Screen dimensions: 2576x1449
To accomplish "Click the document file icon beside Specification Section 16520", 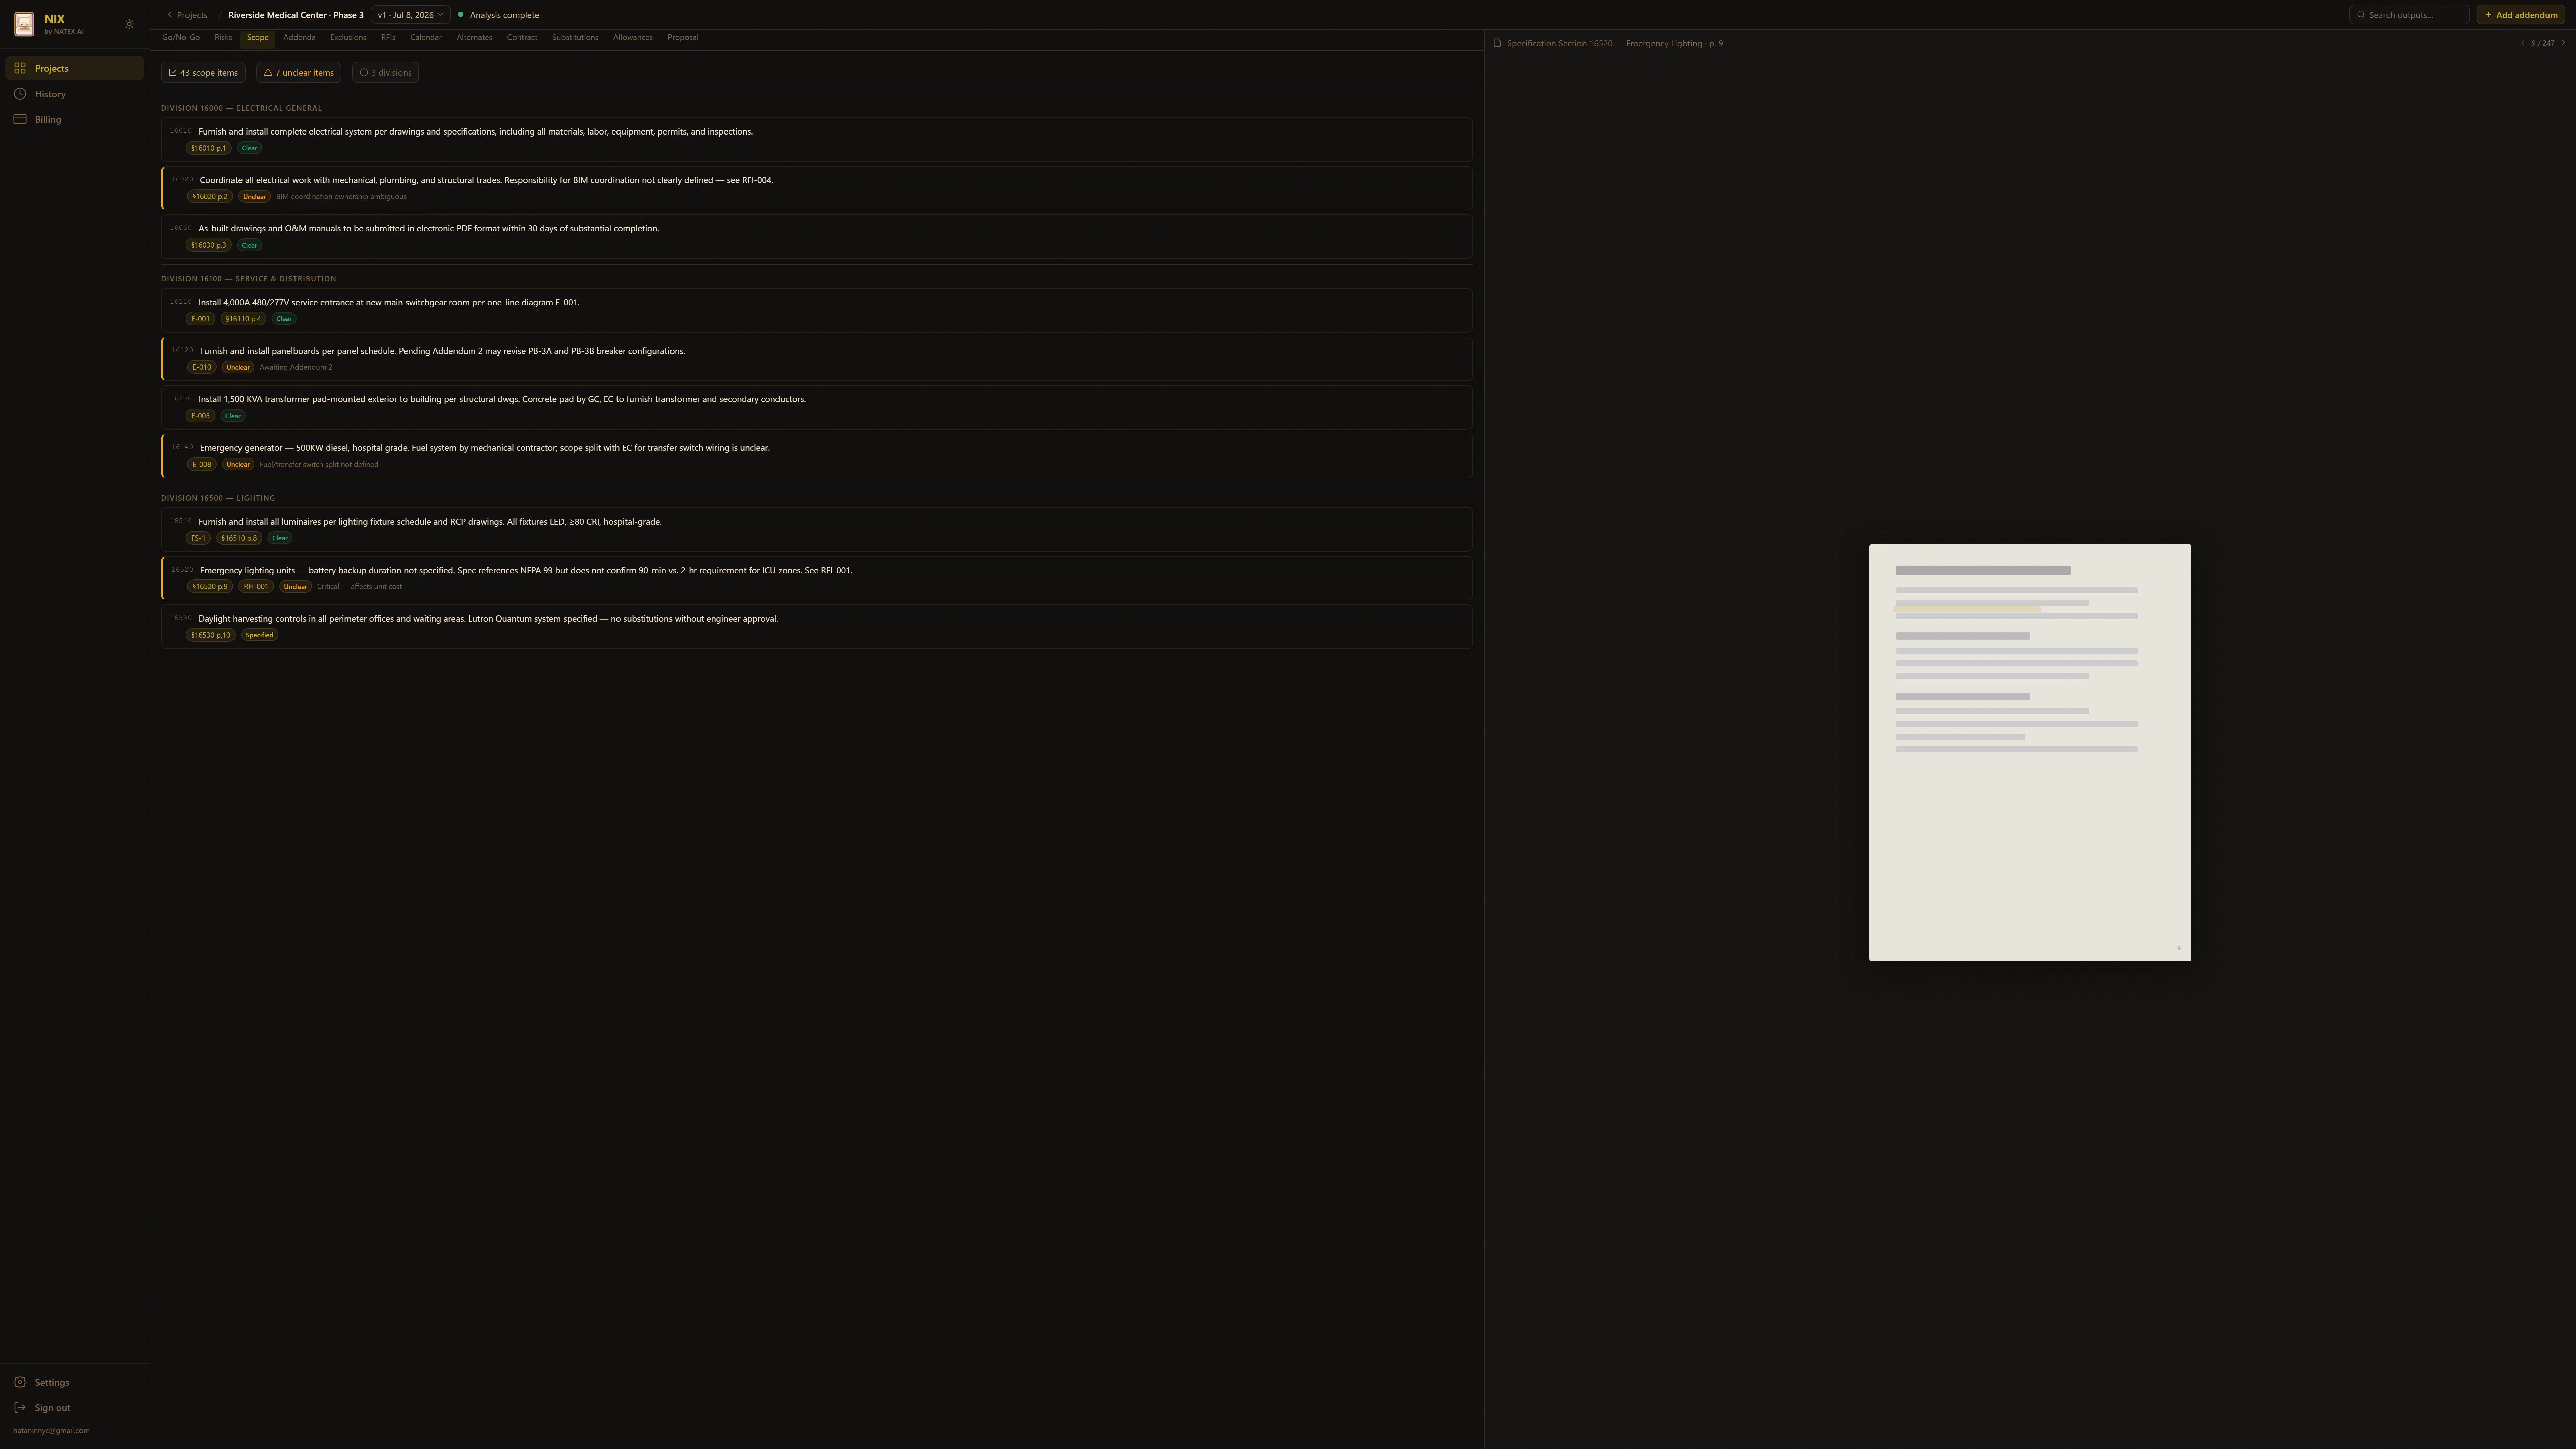I will [1497, 43].
